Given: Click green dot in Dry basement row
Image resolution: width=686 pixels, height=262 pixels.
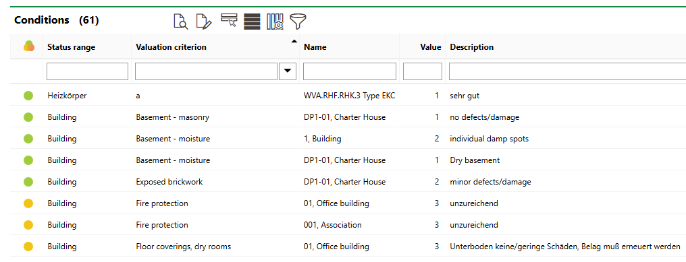Looking at the screenshot, I should 28,160.
